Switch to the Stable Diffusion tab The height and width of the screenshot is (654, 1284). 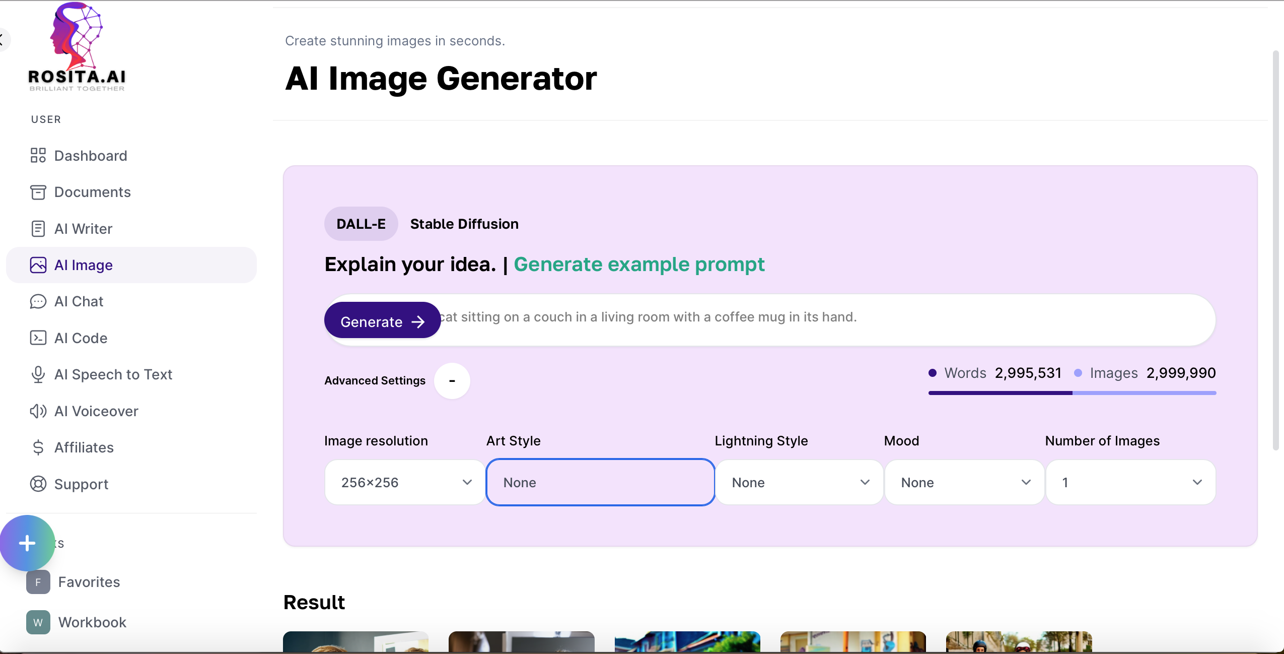pyautogui.click(x=464, y=224)
